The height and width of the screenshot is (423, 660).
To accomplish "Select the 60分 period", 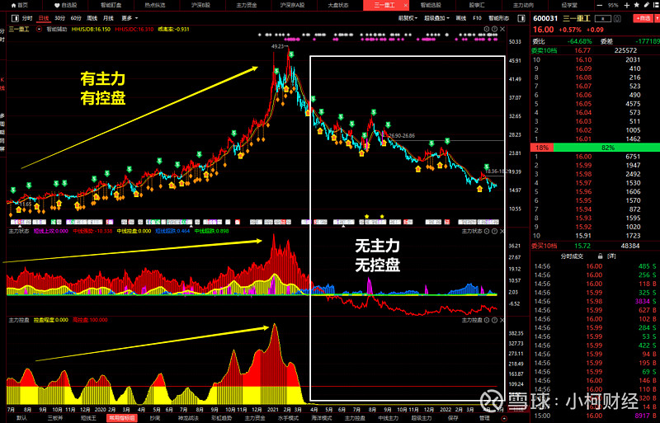I will pos(76,18).
